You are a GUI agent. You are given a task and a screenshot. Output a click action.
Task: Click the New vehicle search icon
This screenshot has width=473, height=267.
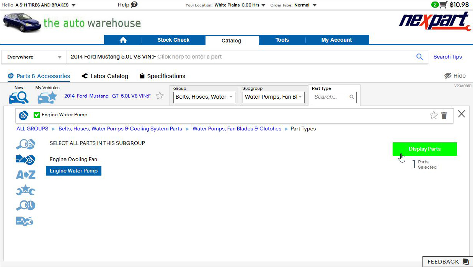[19, 97]
